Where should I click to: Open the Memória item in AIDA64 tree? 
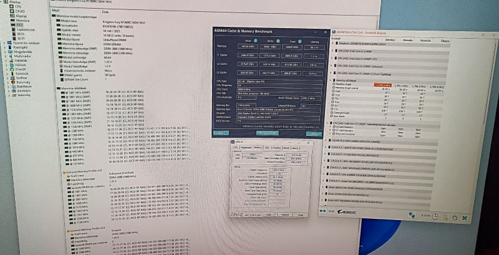[x=20, y=21]
